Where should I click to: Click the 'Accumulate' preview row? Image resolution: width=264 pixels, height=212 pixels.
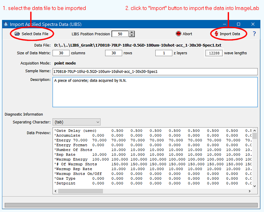tap(153, 135)
